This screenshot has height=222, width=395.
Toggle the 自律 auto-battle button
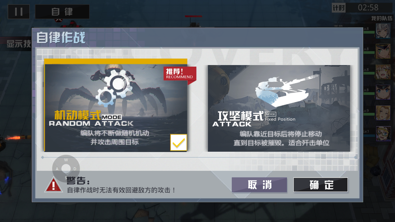pos(62,12)
